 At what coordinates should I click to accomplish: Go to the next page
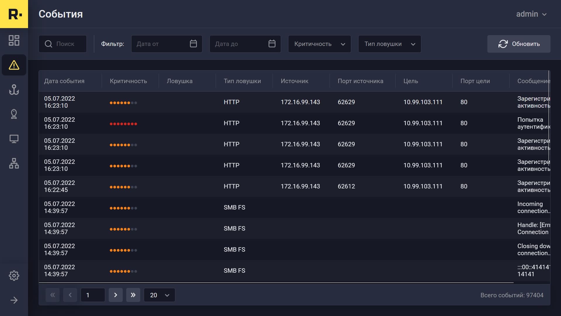(x=116, y=295)
